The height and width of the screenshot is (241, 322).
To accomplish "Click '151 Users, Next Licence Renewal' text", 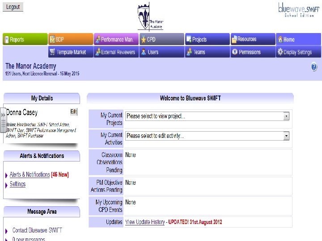I will click(x=31, y=74).
